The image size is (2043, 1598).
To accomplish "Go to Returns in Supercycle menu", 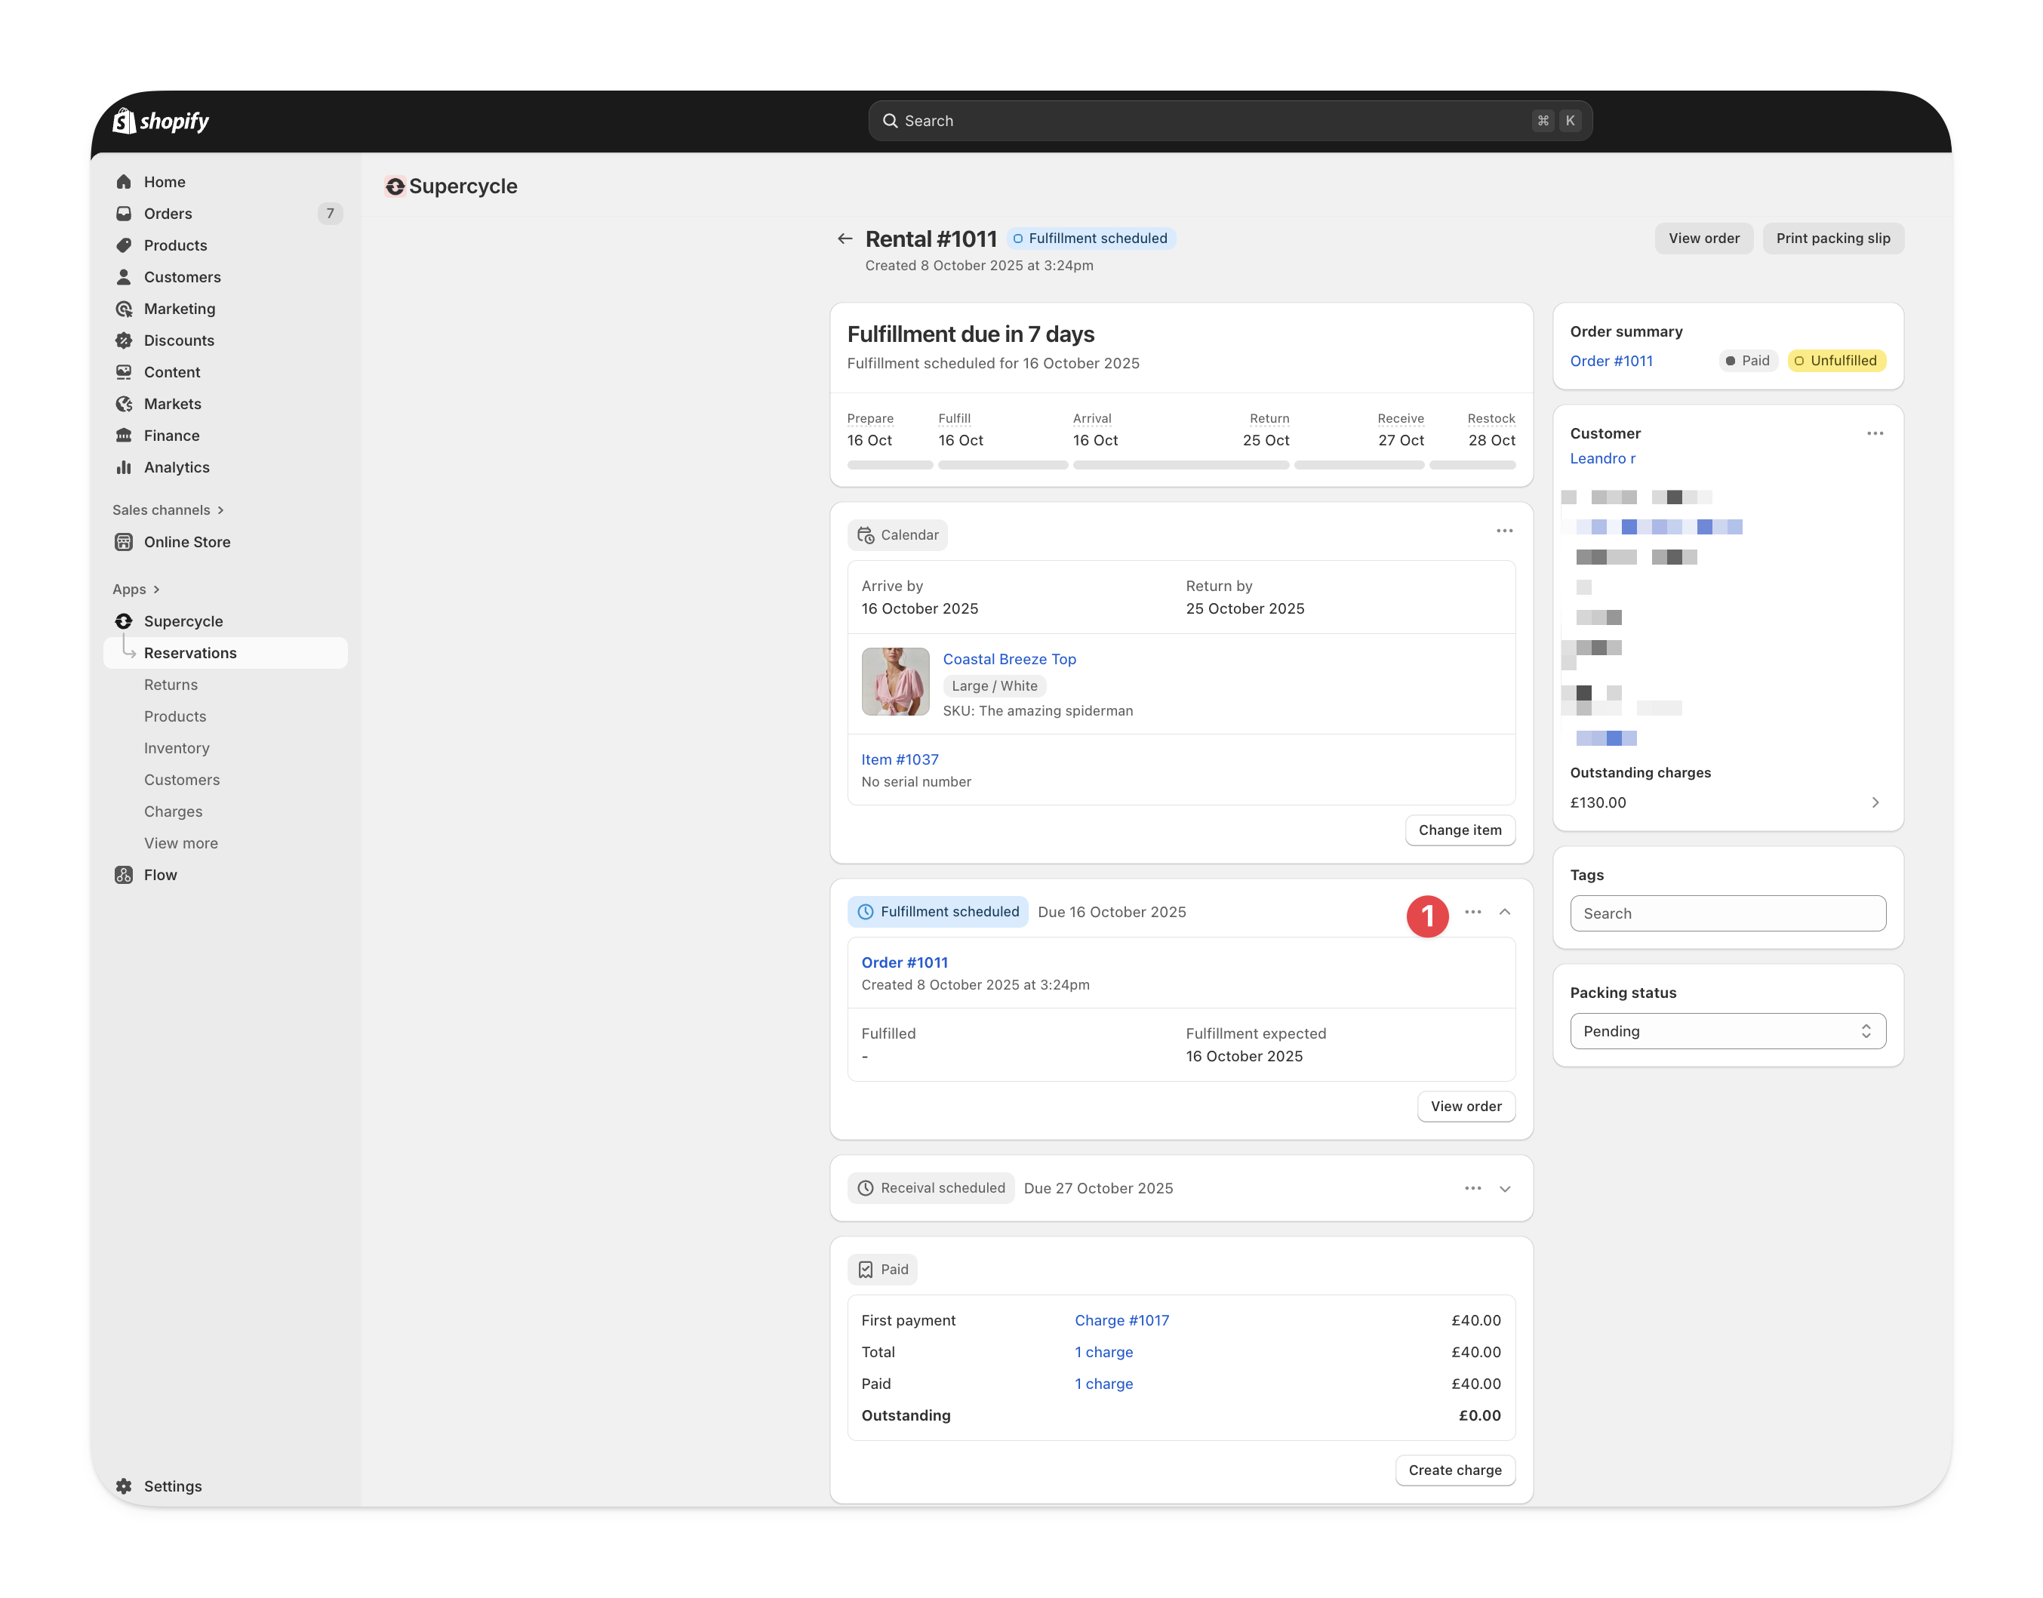I will point(171,685).
